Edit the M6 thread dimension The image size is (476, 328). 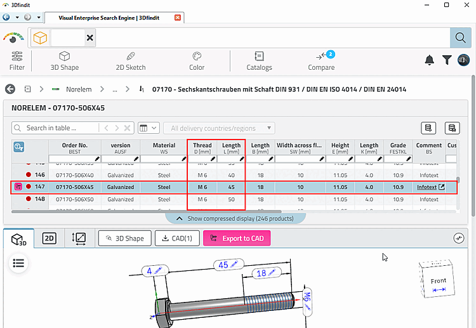[307, 301]
